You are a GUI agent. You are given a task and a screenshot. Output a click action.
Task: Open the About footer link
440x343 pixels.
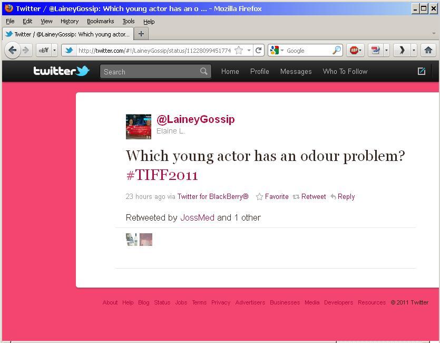pos(110,302)
